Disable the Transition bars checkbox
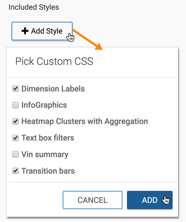Image resolution: width=186 pixels, height=222 pixels. pyautogui.click(x=15, y=171)
